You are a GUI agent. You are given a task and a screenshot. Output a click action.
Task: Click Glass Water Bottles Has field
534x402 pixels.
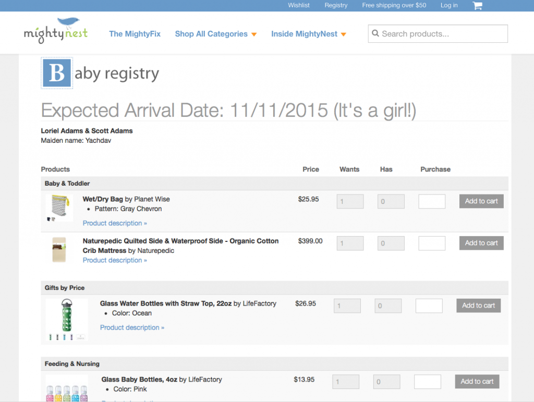388,306
